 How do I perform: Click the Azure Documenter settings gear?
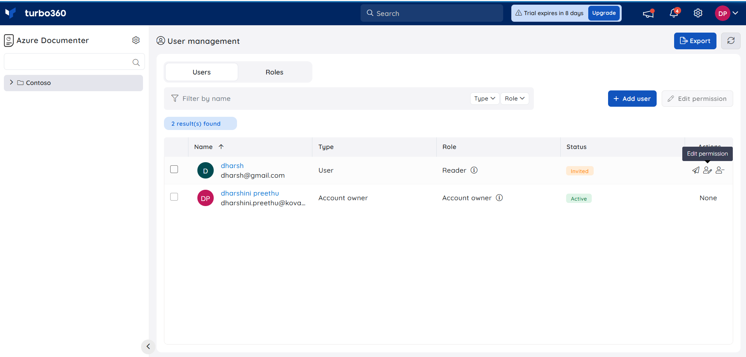pyautogui.click(x=136, y=40)
